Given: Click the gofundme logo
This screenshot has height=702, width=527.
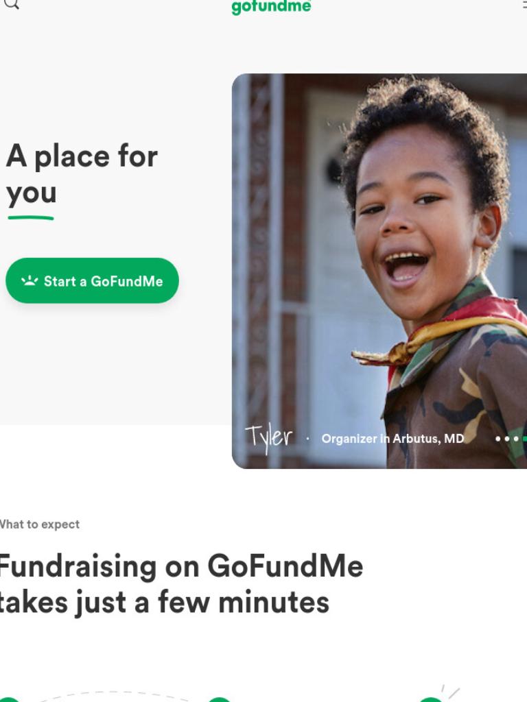Looking at the screenshot, I should click(271, 7).
